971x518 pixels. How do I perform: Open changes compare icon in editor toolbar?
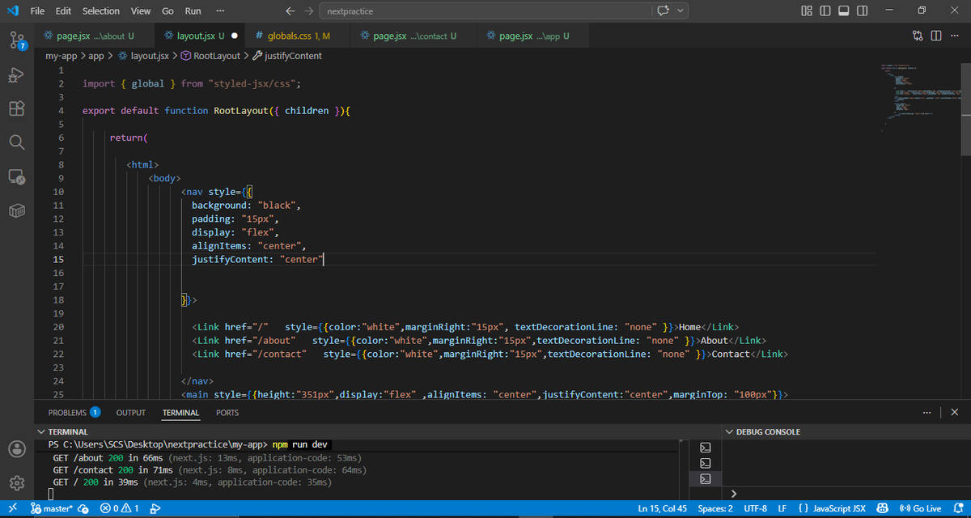(918, 36)
